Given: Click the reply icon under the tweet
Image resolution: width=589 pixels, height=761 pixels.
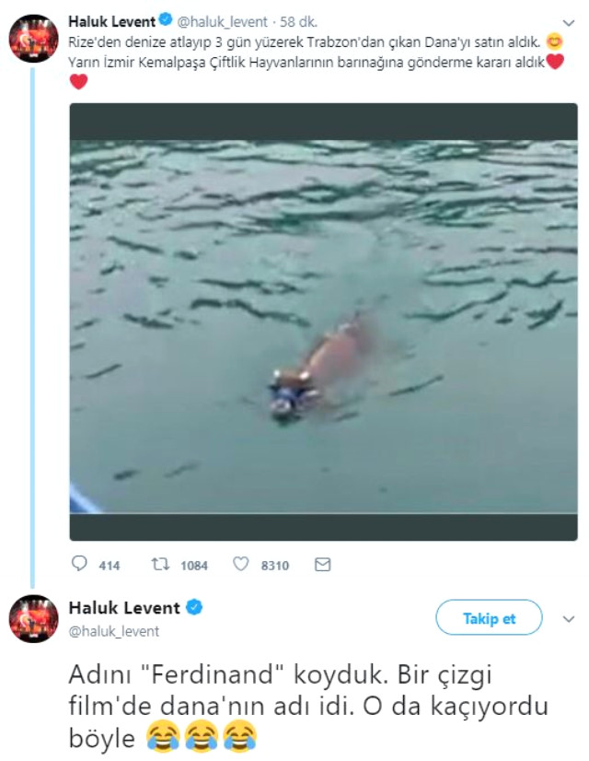Looking at the screenshot, I should tap(79, 565).
